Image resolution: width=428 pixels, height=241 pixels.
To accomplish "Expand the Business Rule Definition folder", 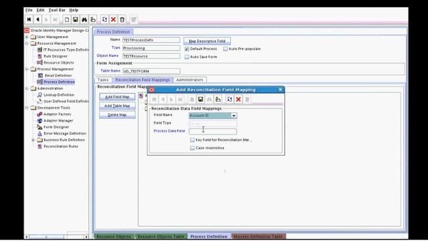I will point(33,140).
